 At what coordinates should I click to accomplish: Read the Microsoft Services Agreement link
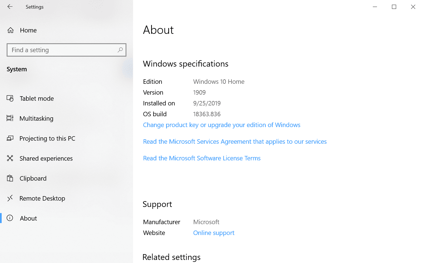coord(235,141)
